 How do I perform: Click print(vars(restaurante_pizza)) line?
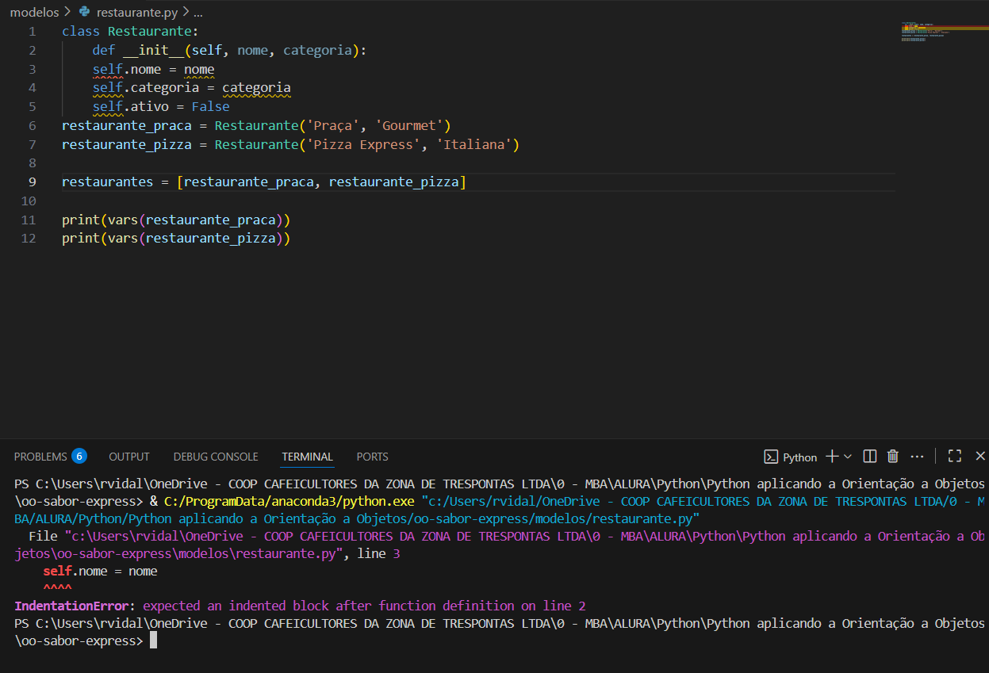click(176, 238)
